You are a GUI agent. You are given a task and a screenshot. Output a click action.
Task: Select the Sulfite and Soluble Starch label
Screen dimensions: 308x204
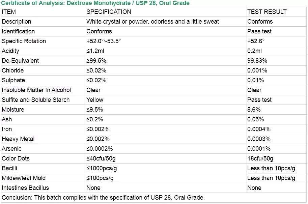36,100
